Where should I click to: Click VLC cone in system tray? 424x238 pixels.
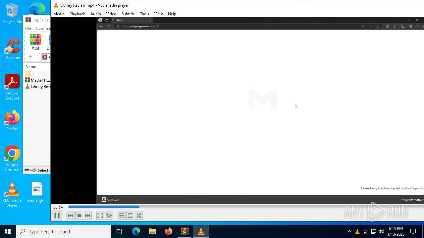pyautogui.click(x=357, y=231)
